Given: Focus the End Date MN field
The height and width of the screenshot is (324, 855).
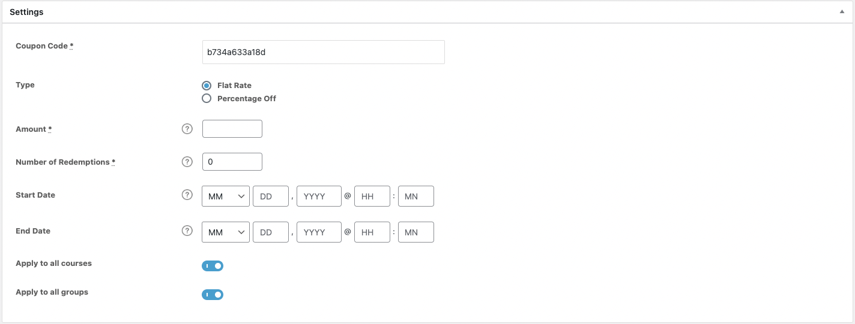Looking at the screenshot, I should click(416, 232).
